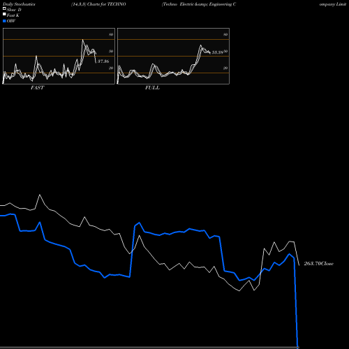Click the 'Slow D' legend label
This screenshot has width=349, height=349.
tap(14, 10)
